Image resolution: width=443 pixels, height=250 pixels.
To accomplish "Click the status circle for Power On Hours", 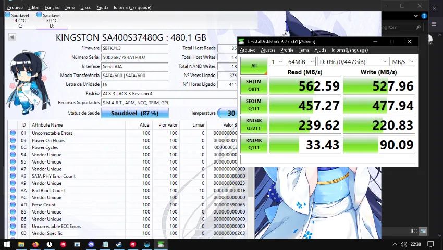I will click(x=13, y=140).
